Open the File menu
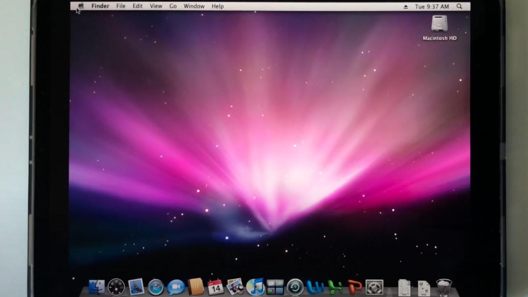The height and width of the screenshot is (297, 528). [121, 6]
